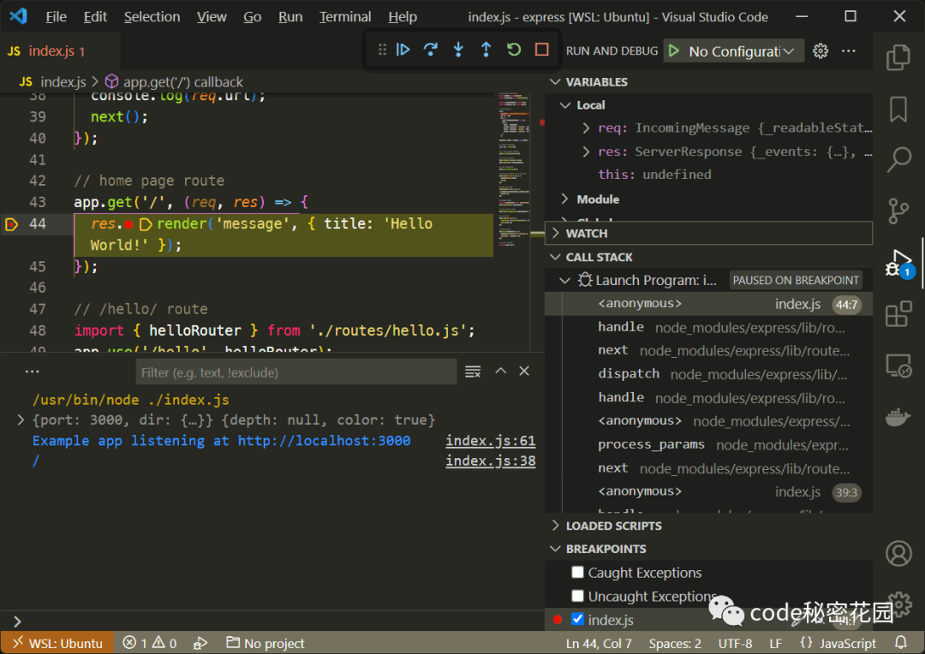The image size is (925, 654).
Task: Open notifications bell in status bar
Action: (901, 643)
